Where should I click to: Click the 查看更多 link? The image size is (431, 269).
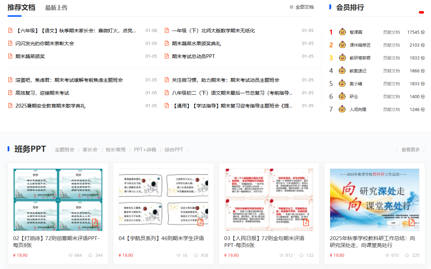click(x=410, y=149)
